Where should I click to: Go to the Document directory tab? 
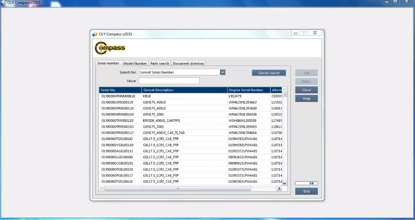coord(188,63)
